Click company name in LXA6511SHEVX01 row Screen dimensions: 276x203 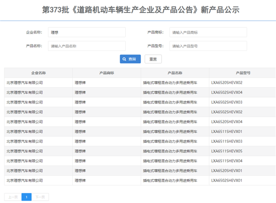(x=25, y=132)
